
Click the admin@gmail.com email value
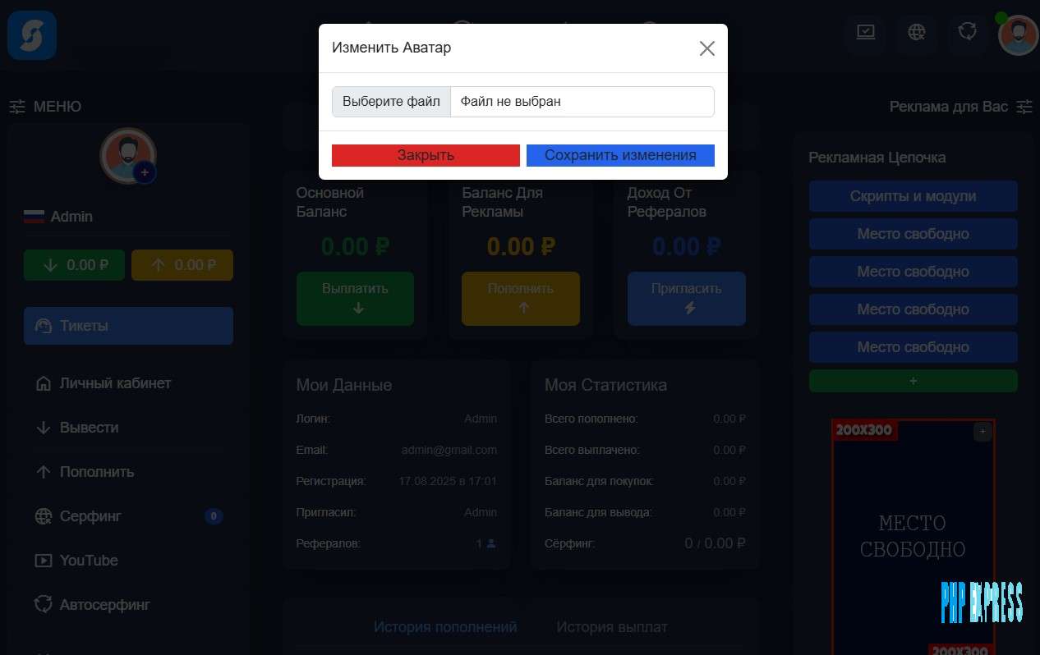pyautogui.click(x=449, y=450)
